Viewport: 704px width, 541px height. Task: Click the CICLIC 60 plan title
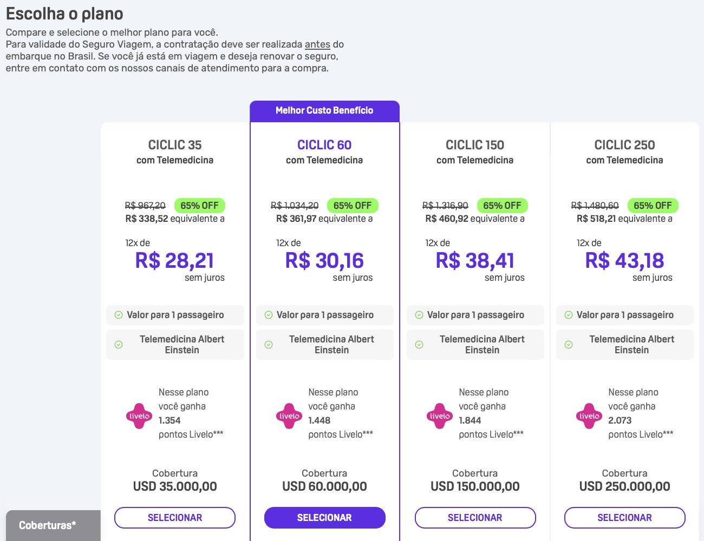[324, 145]
